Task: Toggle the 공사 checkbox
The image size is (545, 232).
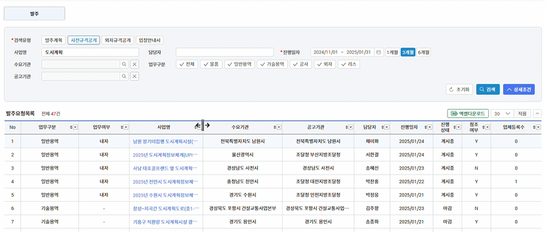Action: (301, 64)
